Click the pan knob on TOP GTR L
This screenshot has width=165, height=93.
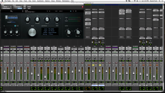(122, 58)
